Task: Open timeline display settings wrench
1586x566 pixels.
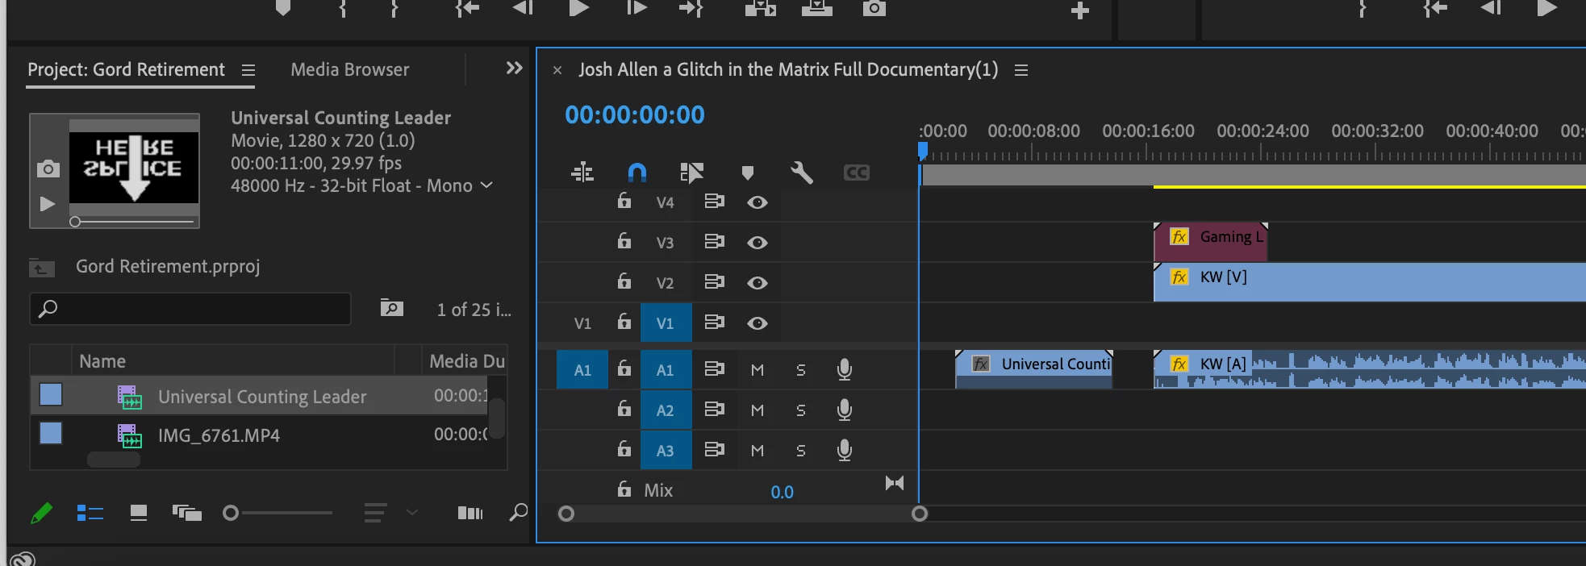Action: point(801,172)
